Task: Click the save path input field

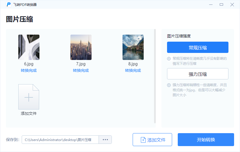Action: point(60,140)
